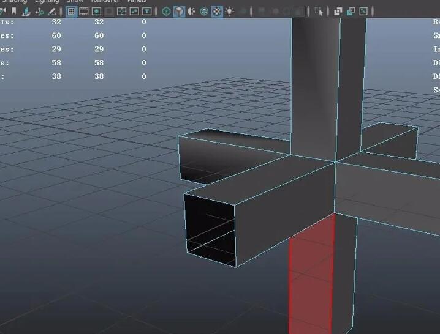Select smooth shade all cube icon
This screenshot has width=440, height=334.
(x=178, y=11)
